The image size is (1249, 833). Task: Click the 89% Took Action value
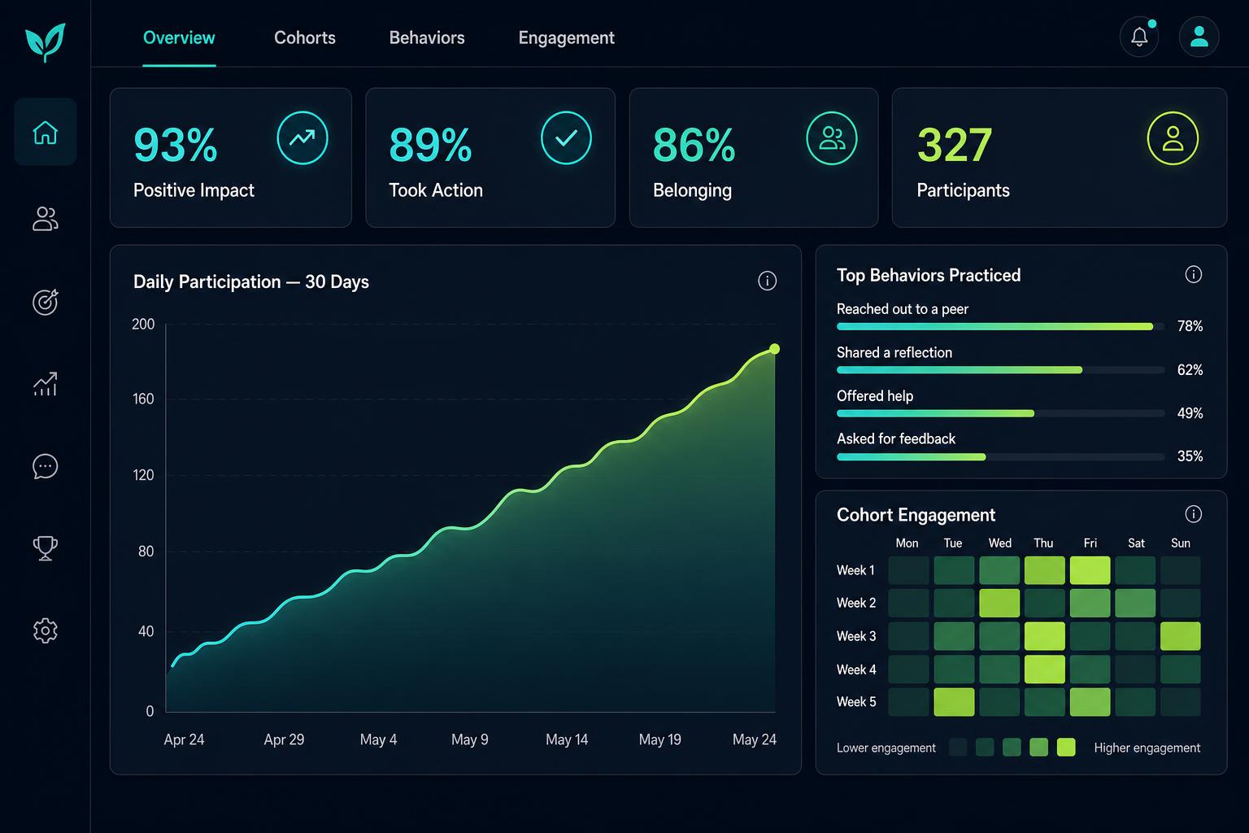(431, 146)
